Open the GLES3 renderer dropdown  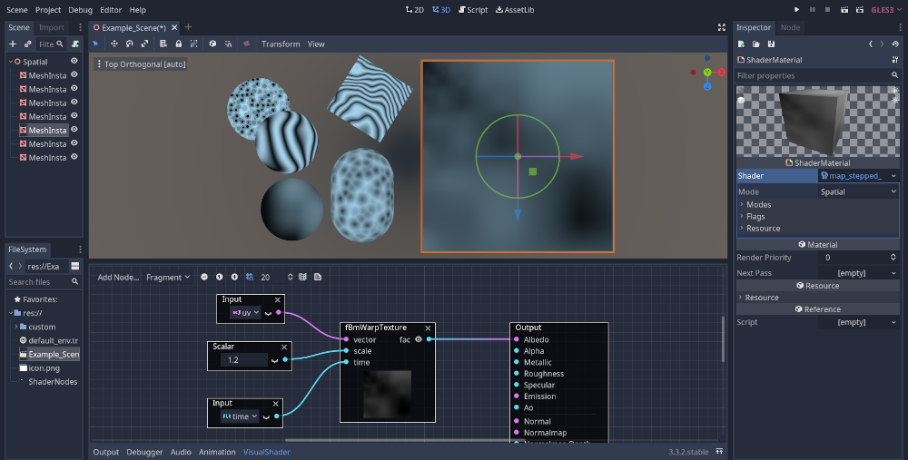click(886, 10)
